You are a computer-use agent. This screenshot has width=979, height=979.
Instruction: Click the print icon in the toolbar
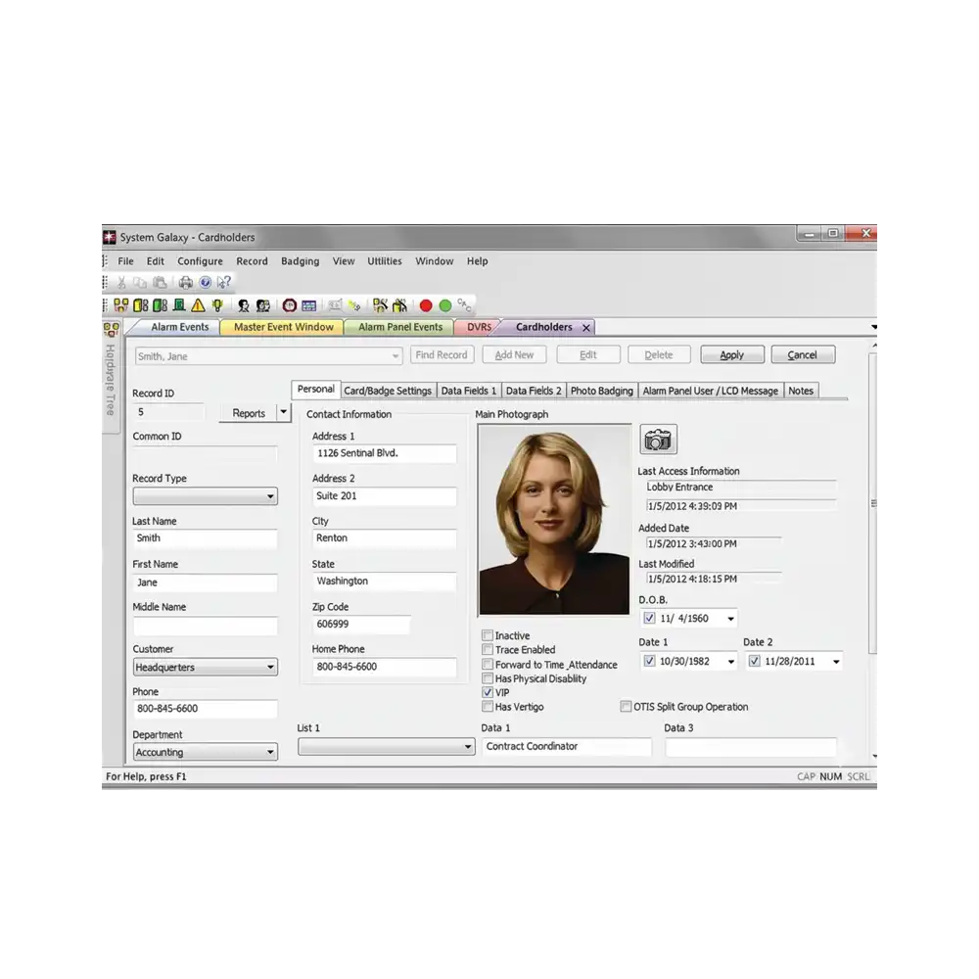point(186,283)
